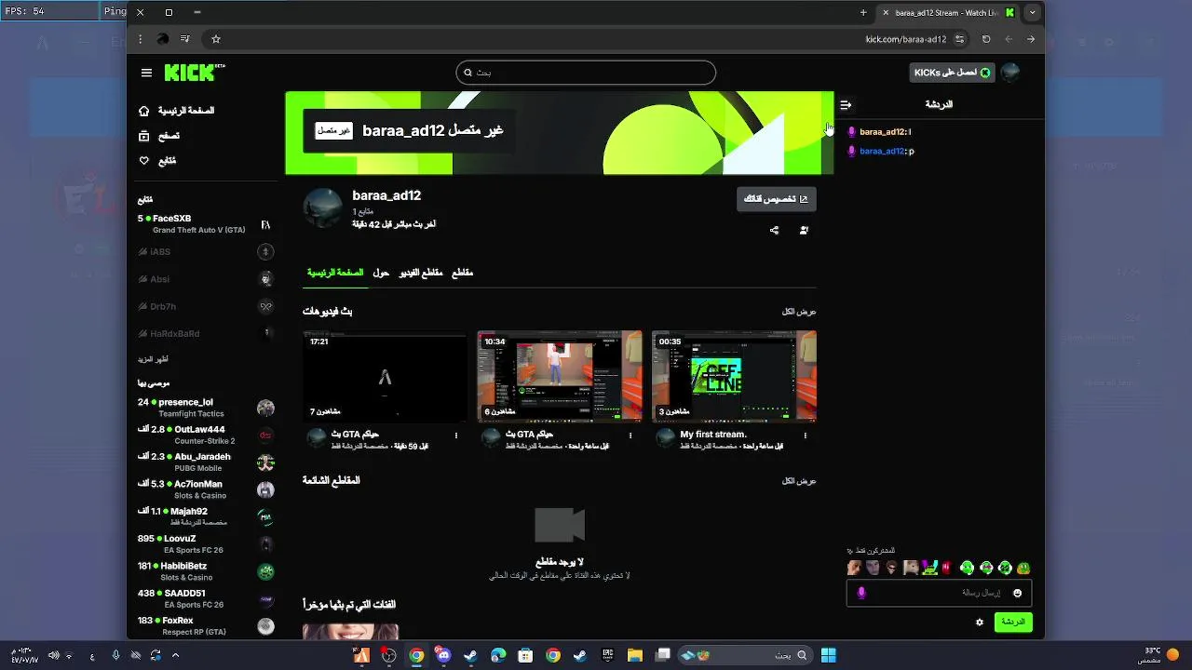Open HaRdxBaRd channel in following list
The width and height of the screenshot is (1192, 670).
205,333
